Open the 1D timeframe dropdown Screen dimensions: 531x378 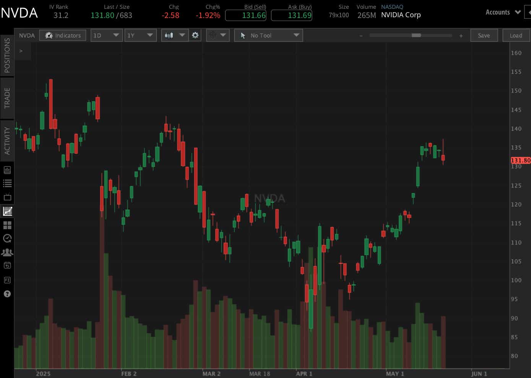[x=106, y=35]
